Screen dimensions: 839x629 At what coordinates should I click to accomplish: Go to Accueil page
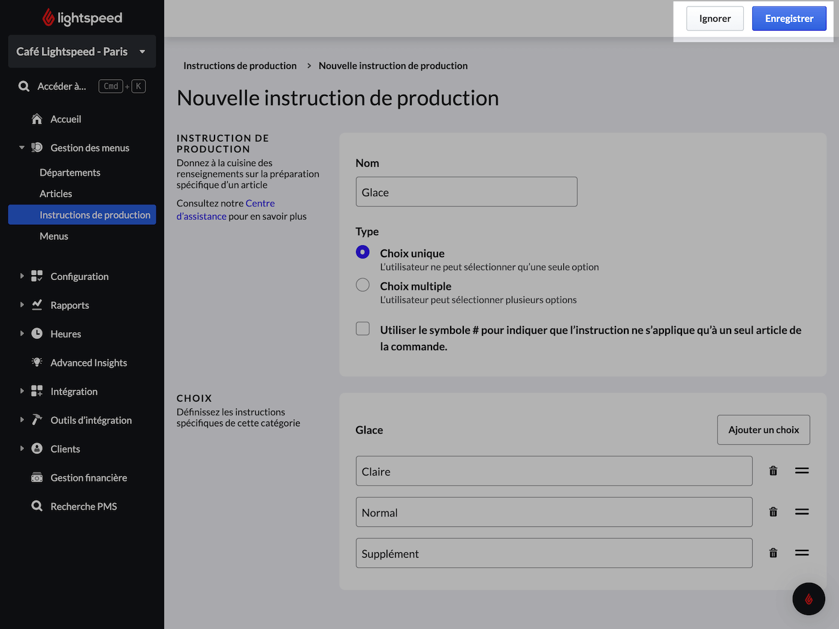coord(66,119)
